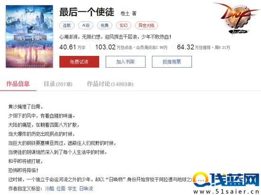This screenshot has height=195, width=261.
Task: Click the red 免费试读 button
Action: (79, 62)
